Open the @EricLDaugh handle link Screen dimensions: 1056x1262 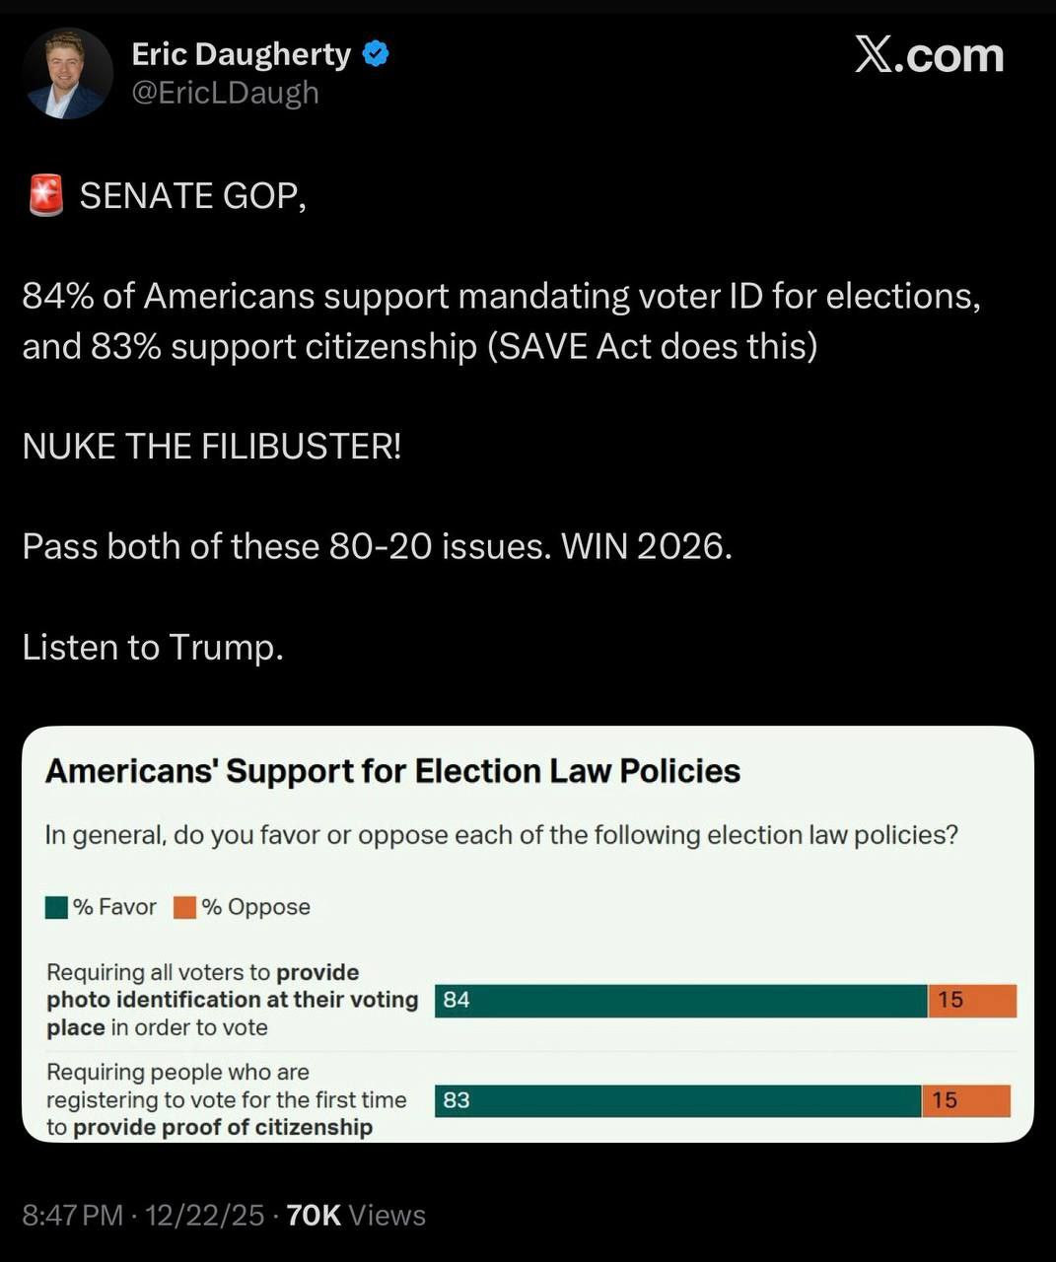(x=226, y=93)
